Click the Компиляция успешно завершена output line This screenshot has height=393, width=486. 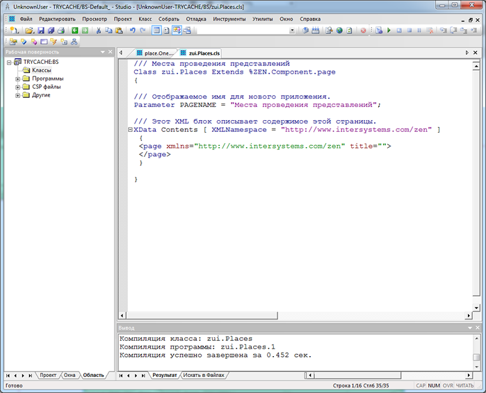[x=216, y=356]
